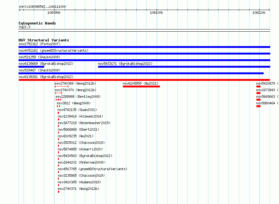Viewport: 279px width, 204px height.
Task: Select the blue bar under nsv4051162
Action: 144,54
